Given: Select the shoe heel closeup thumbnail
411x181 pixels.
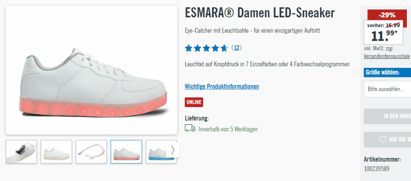Looking at the screenshot, I should [21, 152].
